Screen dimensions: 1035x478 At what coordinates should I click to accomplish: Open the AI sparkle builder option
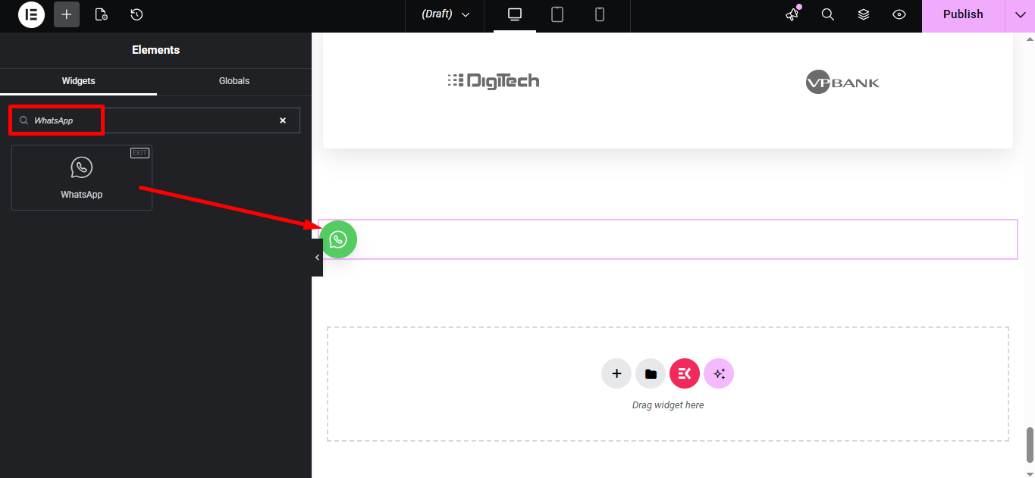718,373
